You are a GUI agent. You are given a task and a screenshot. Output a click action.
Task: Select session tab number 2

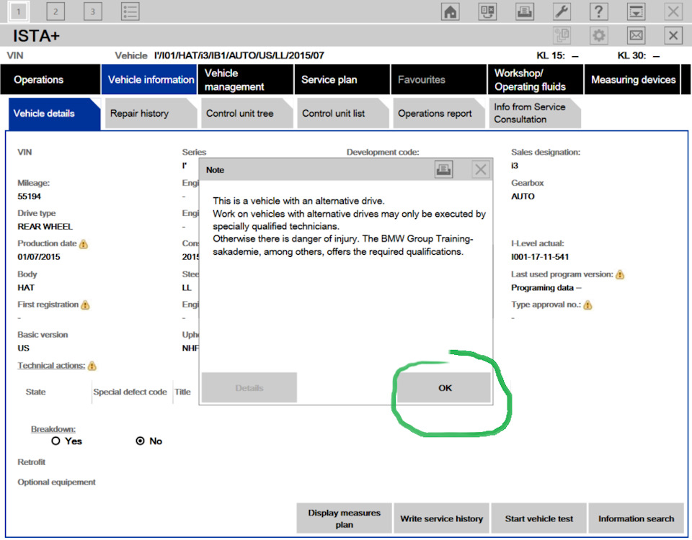(56, 12)
